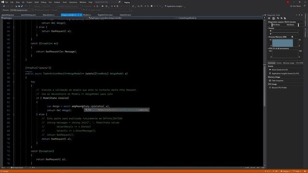Click the Show Events link

(x=280, y=70)
